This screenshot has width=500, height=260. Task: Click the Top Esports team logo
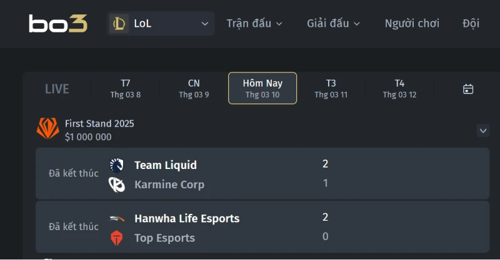(117, 238)
